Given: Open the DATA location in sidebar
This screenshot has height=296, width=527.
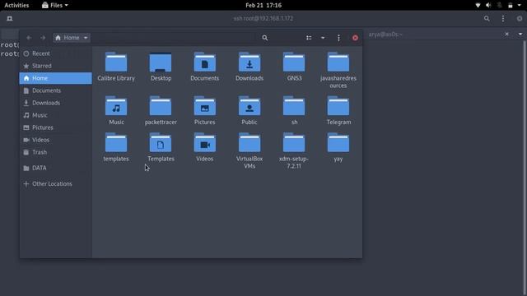Looking at the screenshot, I should [55, 168].
